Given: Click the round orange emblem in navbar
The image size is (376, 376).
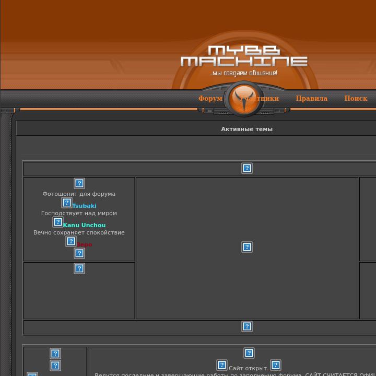Looking at the screenshot, I should coord(244,99).
